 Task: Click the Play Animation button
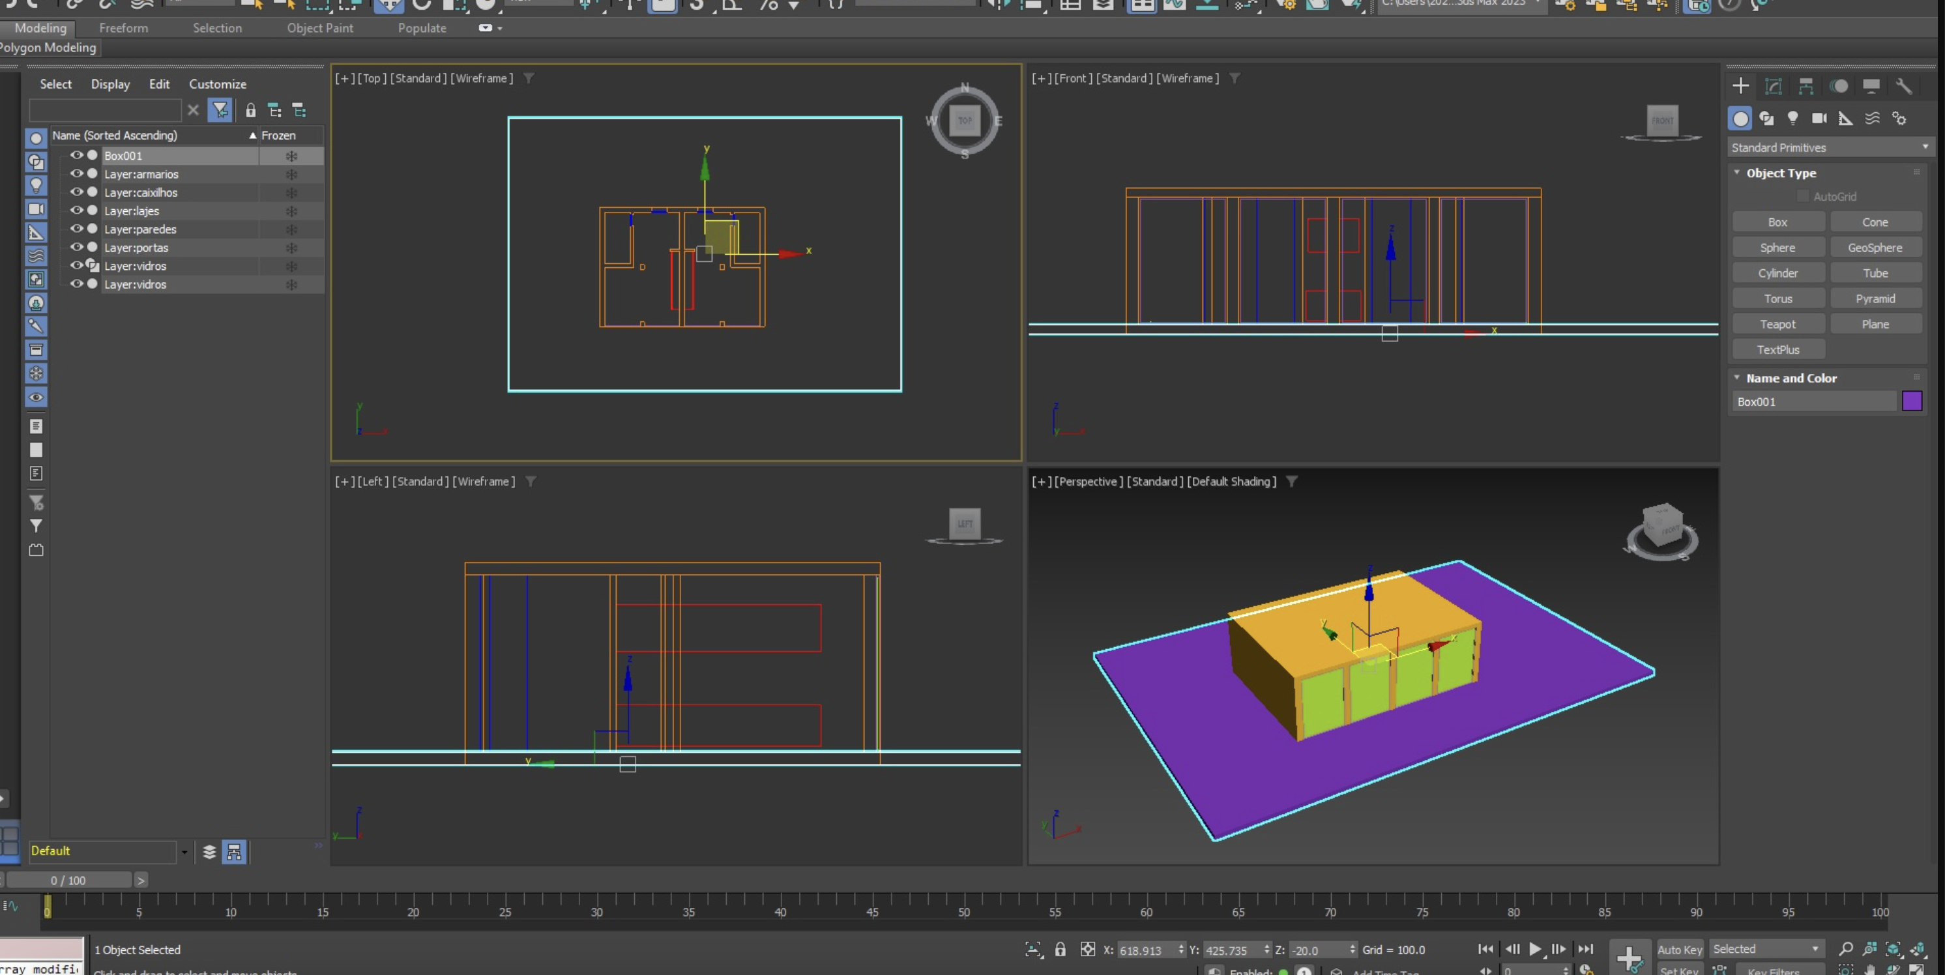click(x=1535, y=950)
